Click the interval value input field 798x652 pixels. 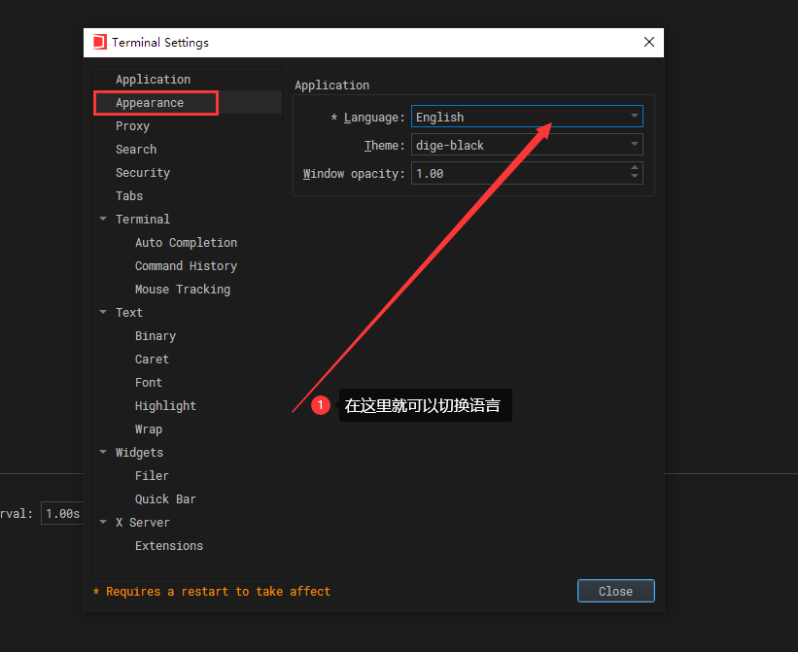pos(60,513)
